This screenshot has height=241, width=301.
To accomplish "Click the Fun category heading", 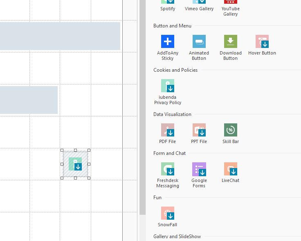I will (157, 198).
